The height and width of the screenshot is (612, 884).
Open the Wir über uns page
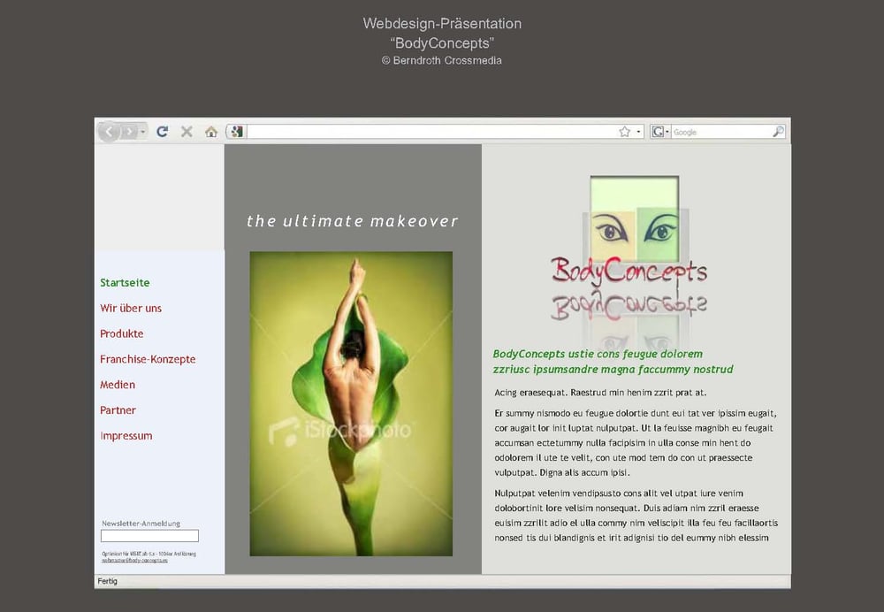(x=131, y=308)
